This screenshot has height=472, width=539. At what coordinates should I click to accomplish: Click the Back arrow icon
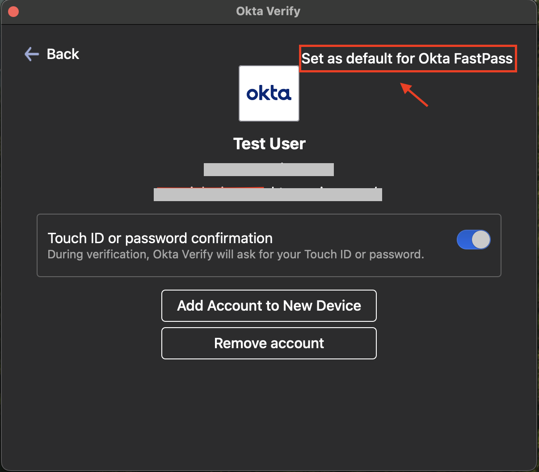coord(31,54)
